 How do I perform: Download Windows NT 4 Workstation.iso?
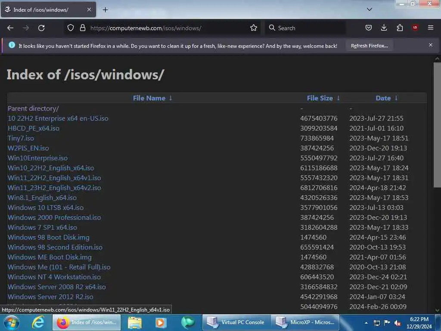54,277
